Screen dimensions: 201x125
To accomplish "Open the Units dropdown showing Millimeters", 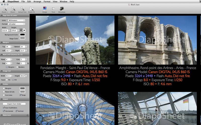I will pyautogui.click(x=16, y=20).
